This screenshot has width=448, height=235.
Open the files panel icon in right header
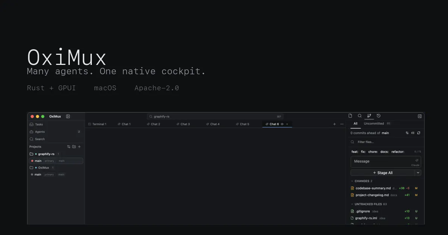coord(350,116)
